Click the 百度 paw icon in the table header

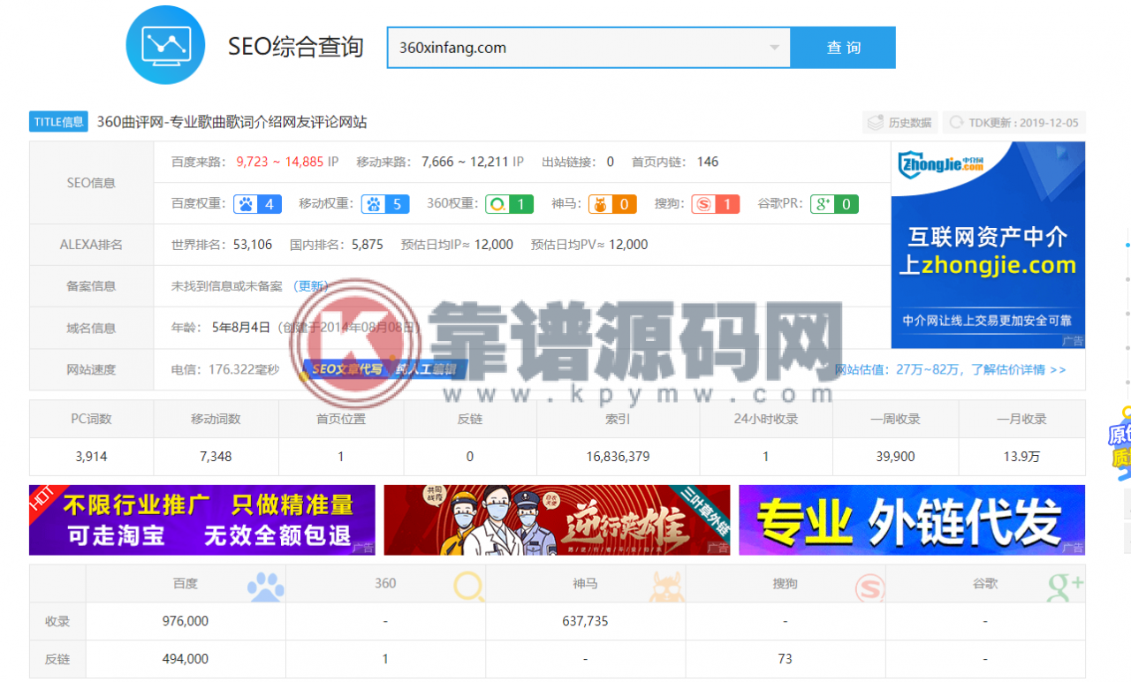click(x=266, y=587)
